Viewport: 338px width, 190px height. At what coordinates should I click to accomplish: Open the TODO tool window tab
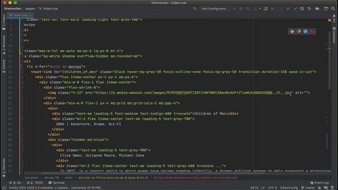pyautogui.click(x=35, y=183)
